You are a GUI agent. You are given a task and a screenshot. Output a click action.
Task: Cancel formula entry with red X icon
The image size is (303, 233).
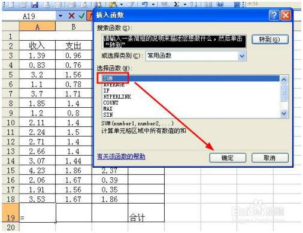tap(71, 16)
